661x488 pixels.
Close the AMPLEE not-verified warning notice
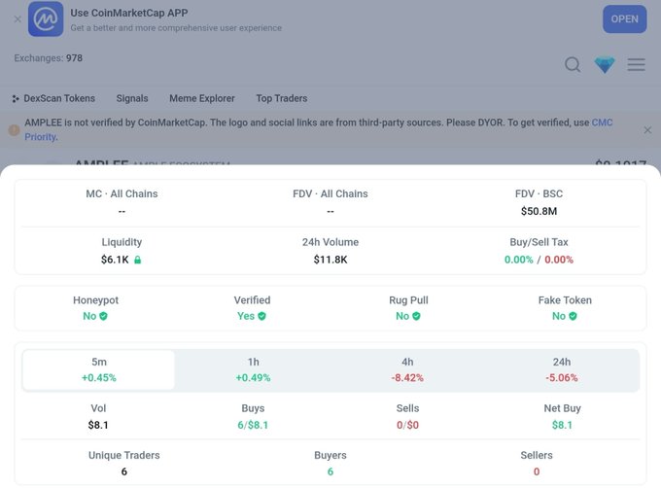(647, 130)
